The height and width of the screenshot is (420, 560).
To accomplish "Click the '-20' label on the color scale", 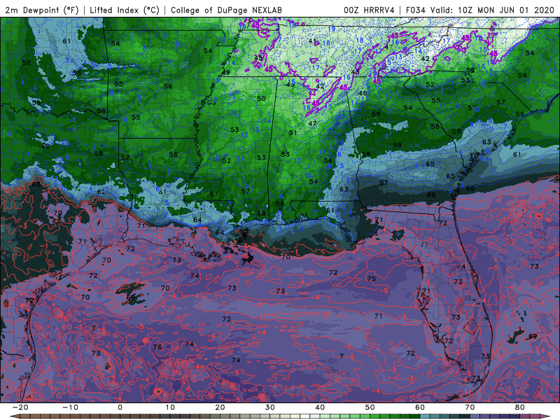I will (x=20, y=407).
